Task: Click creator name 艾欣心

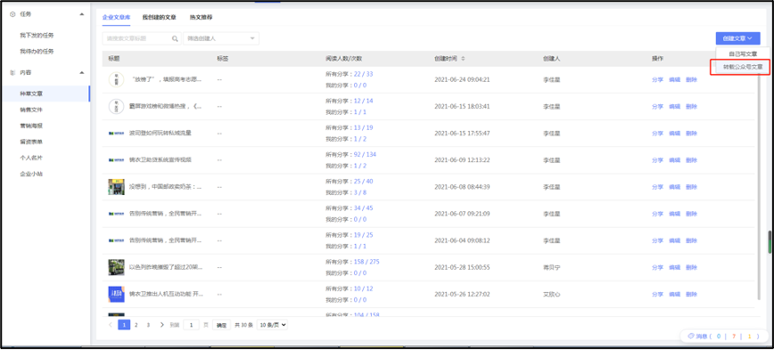Action: click(551, 294)
